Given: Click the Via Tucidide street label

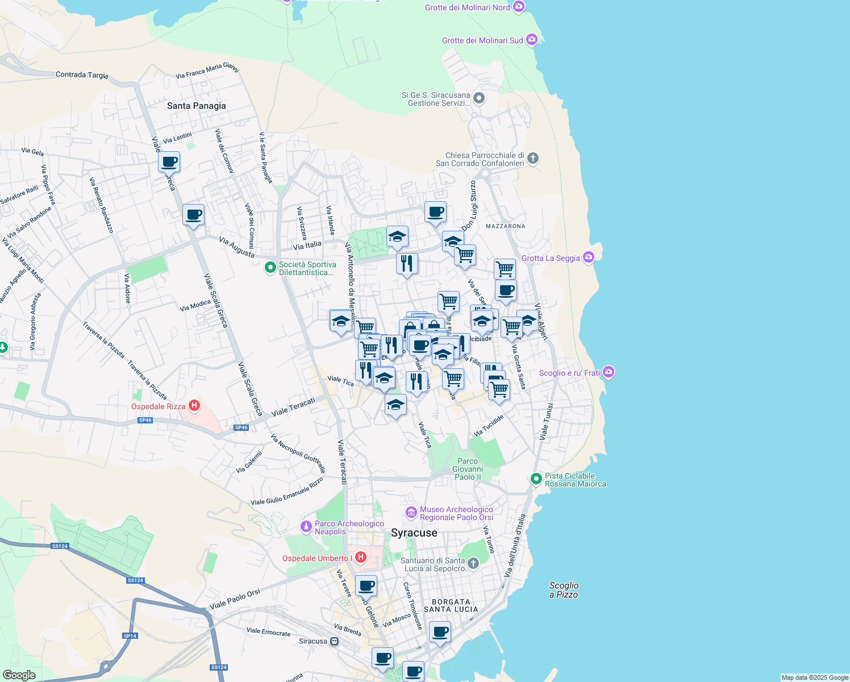Looking at the screenshot, I should (489, 426).
